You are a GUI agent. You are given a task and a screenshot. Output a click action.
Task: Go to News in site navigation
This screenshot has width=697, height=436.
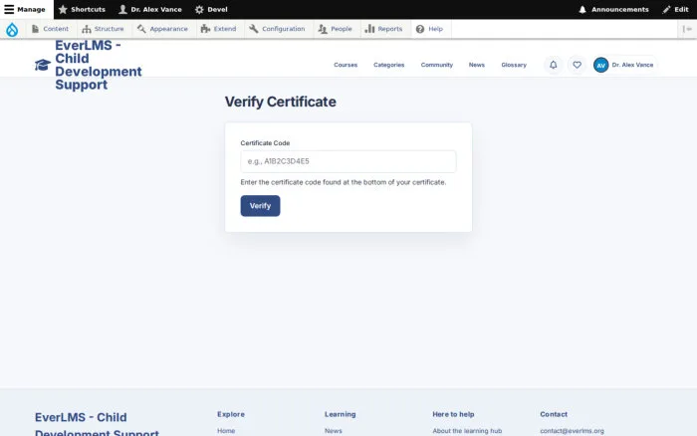coord(477,65)
